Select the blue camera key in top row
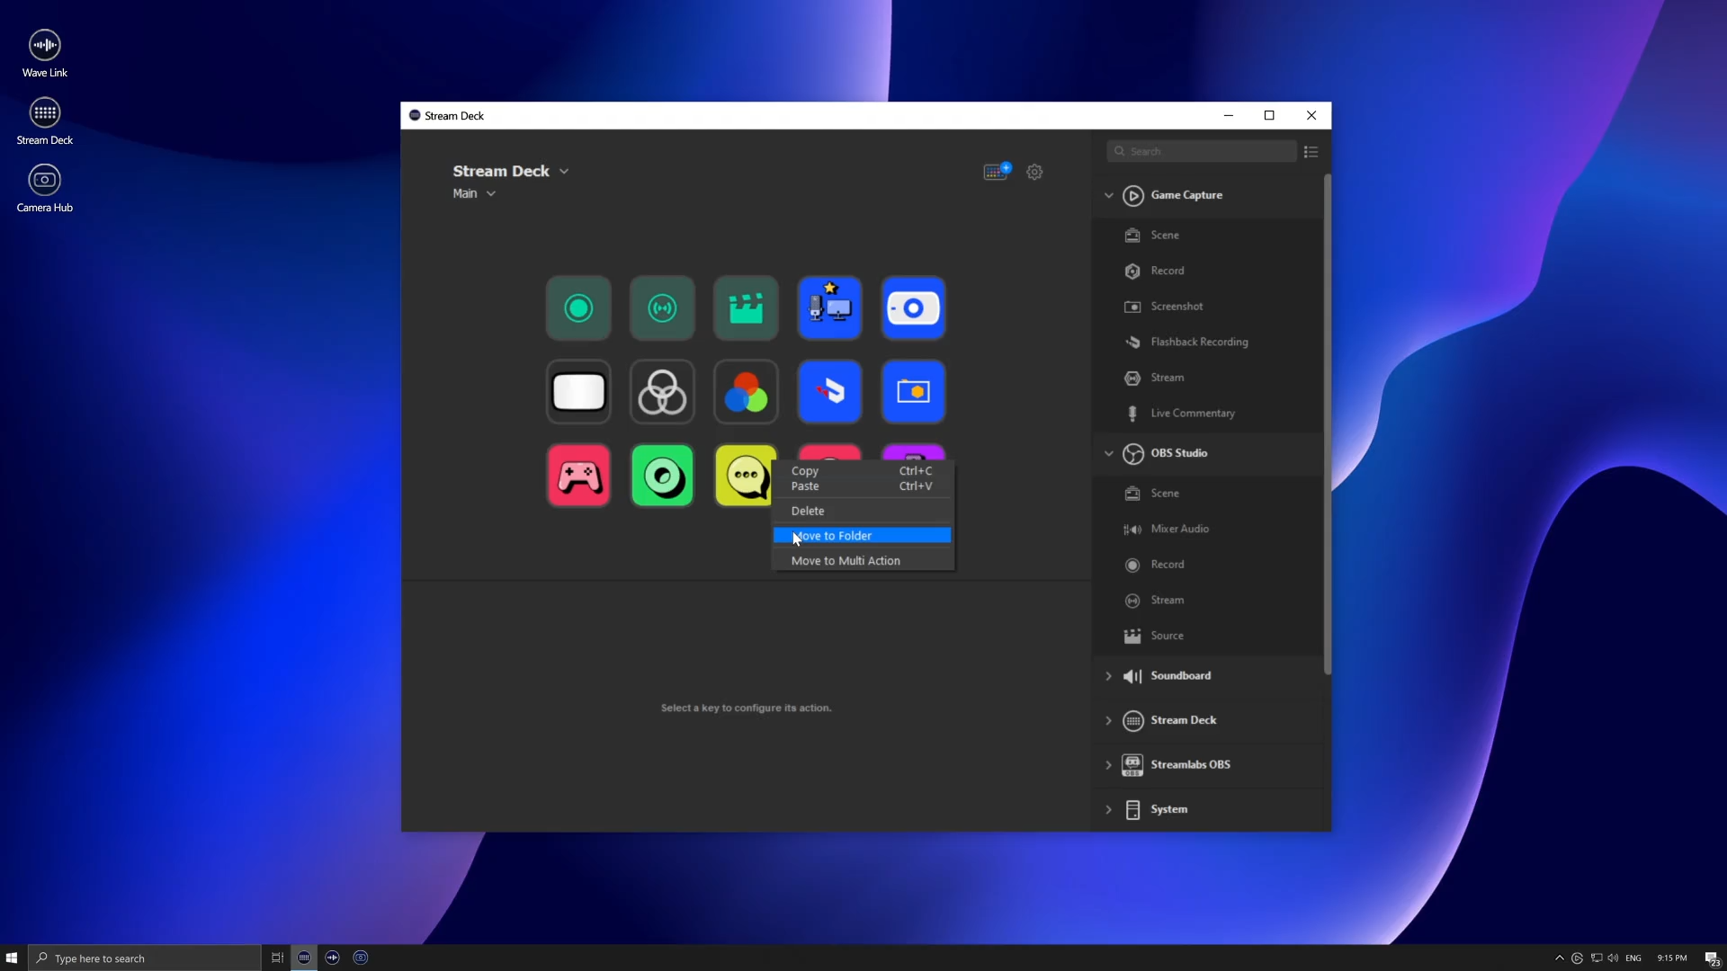The image size is (1727, 971). pyautogui.click(x=913, y=308)
